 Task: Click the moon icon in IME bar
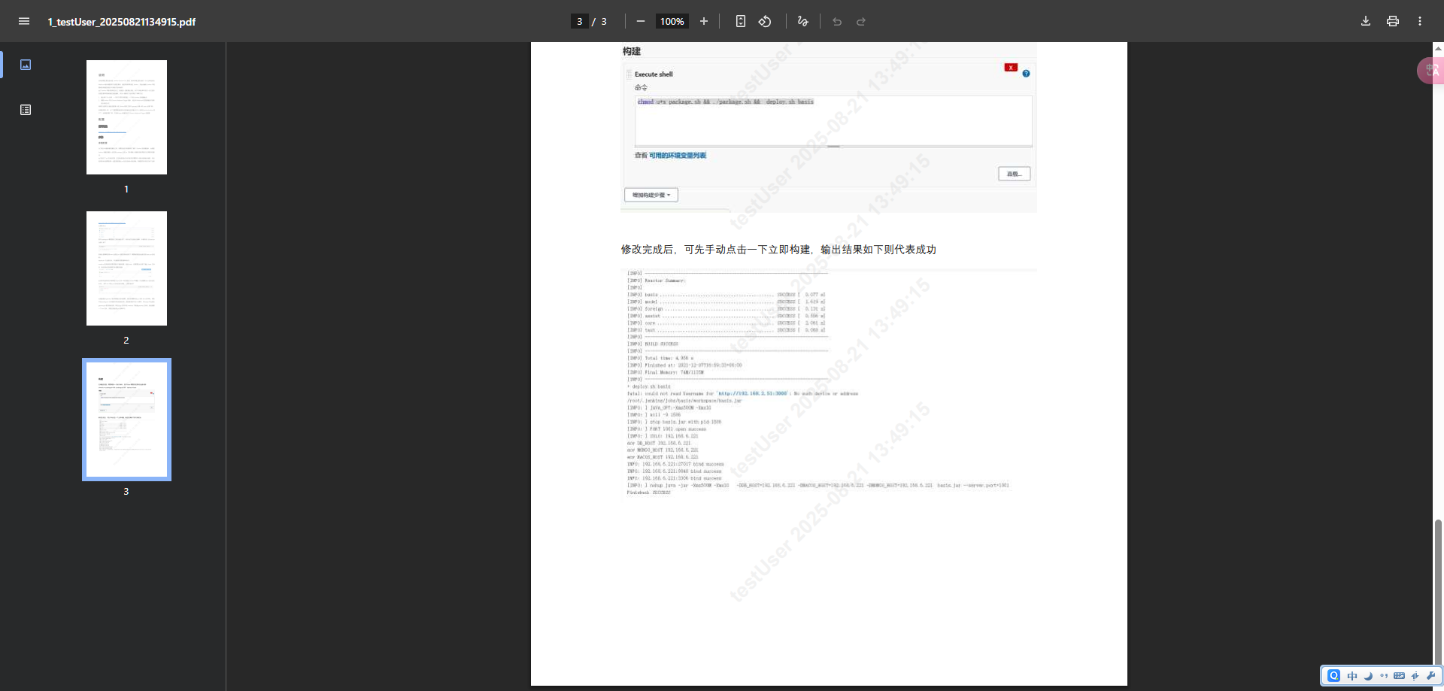pos(1368,675)
